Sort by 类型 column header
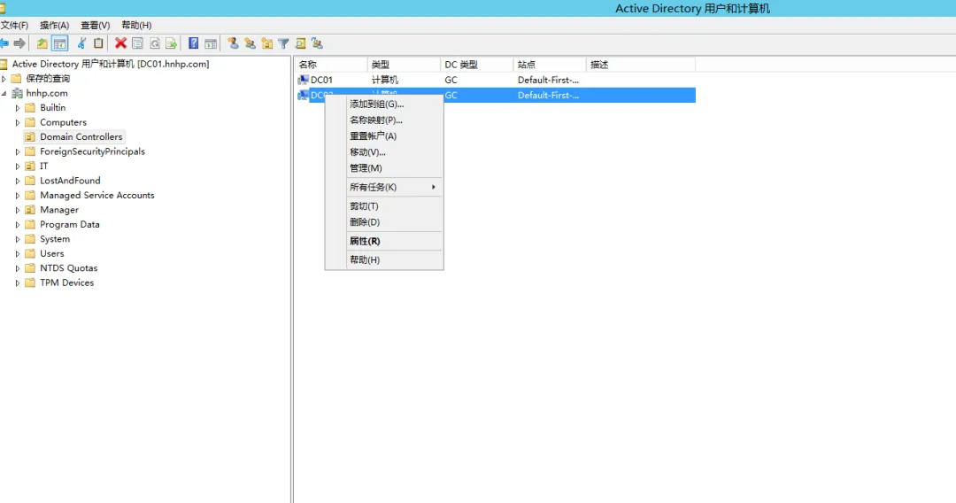Screen dimensions: 956x503 coord(404,64)
